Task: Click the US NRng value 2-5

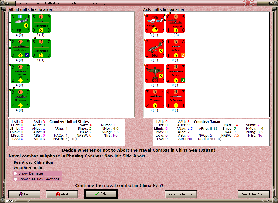Action: [x=115, y=132]
